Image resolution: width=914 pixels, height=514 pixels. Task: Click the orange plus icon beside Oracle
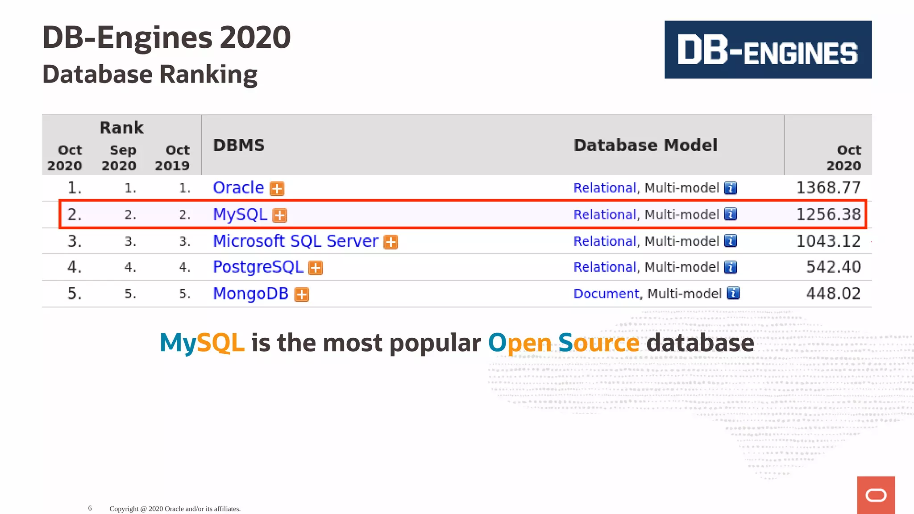[277, 189]
